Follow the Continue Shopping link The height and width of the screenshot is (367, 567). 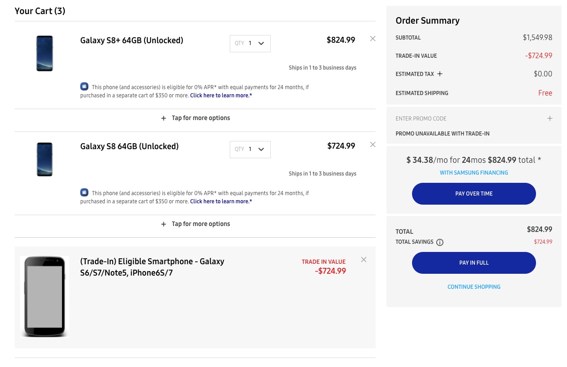pos(474,287)
